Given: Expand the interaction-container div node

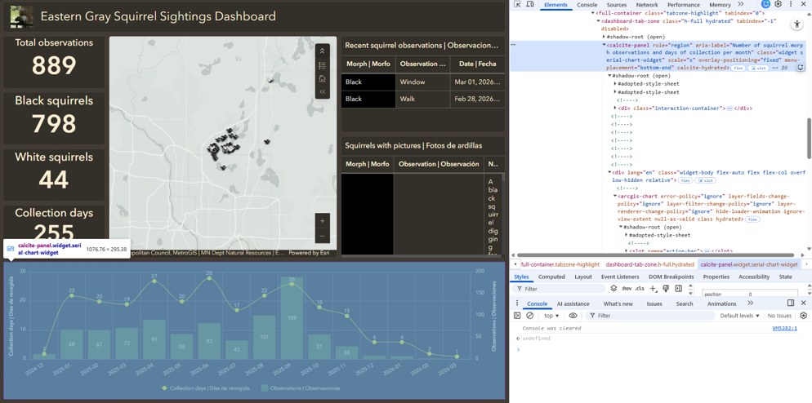Looking at the screenshot, I should 615,108.
